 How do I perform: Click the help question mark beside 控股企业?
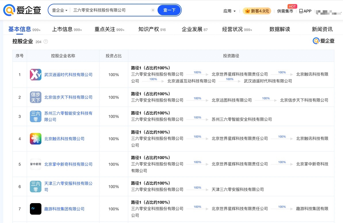(45, 41)
